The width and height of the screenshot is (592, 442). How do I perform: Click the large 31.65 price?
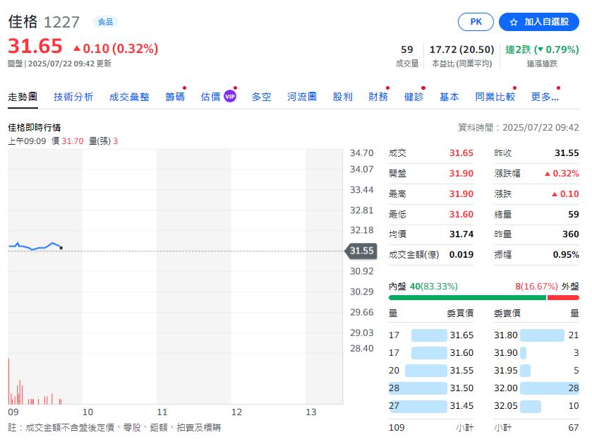point(35,47)
